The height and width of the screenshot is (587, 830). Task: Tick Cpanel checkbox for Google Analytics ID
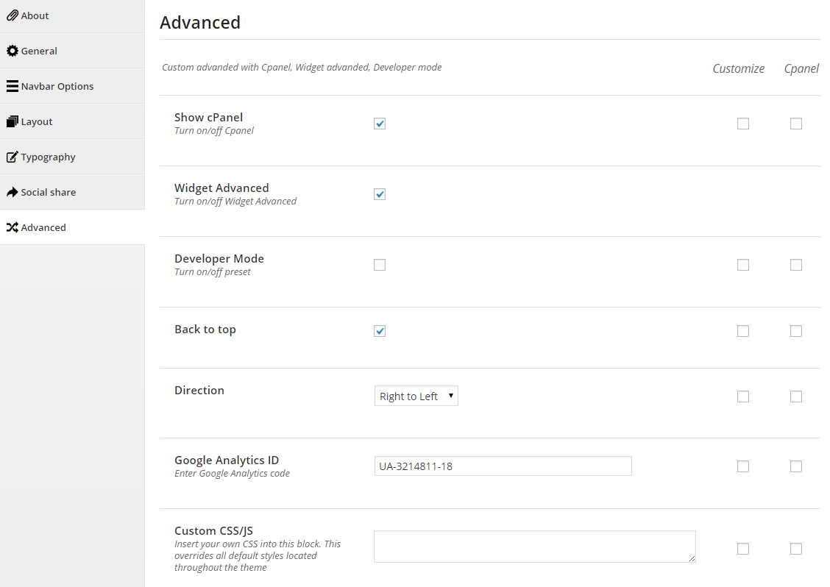coord(796,466)
